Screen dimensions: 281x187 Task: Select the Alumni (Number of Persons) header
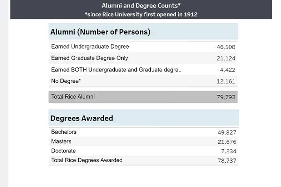[x=100, y=32]
